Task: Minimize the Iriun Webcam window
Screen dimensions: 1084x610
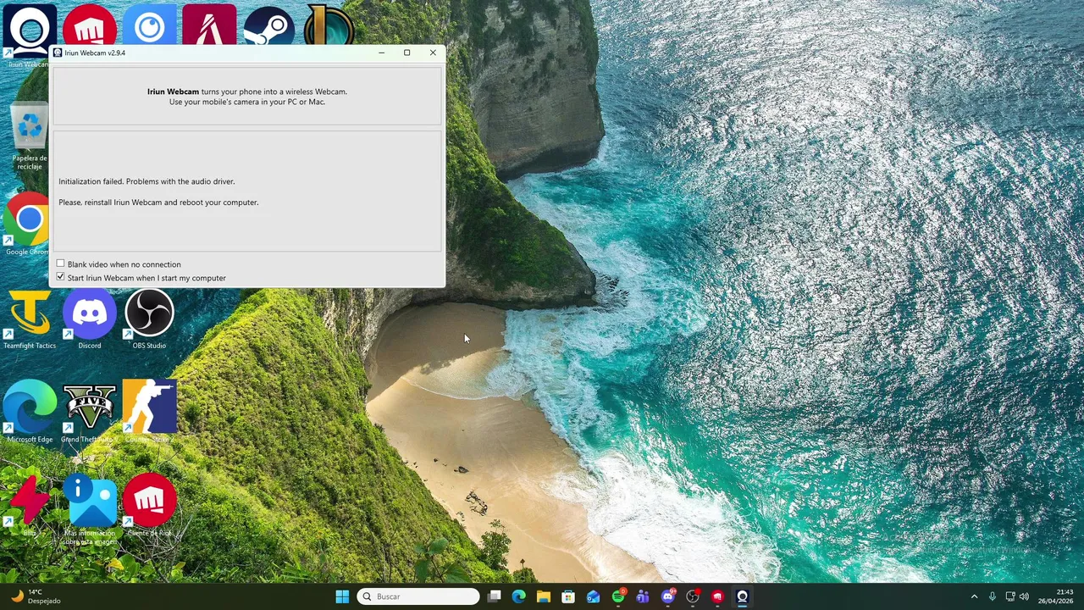Action: (381, 53)
